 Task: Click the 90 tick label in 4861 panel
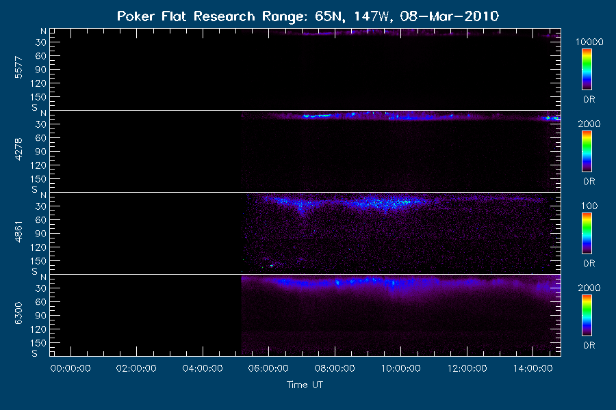41,234
